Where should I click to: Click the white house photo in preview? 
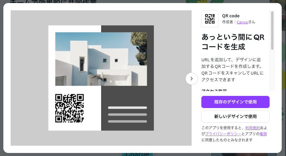click(x=101, y=59)
